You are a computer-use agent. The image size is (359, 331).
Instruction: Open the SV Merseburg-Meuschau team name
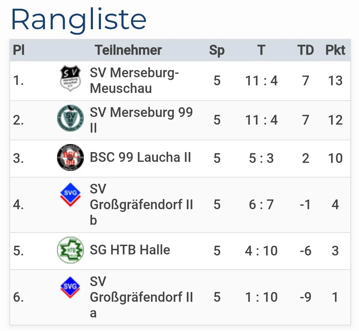(134, 80)
